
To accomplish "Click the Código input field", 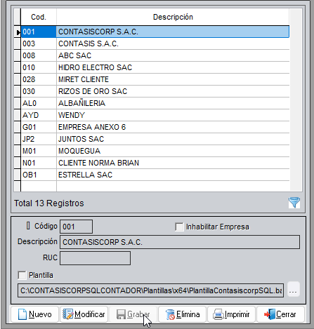I will (76, 227).
